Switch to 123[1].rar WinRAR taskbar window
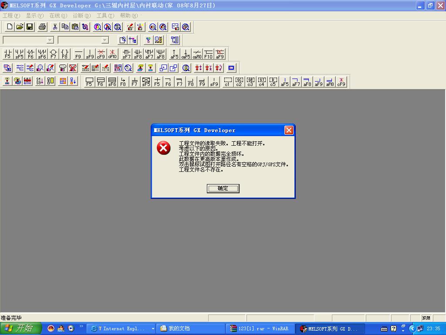The width and height of the screenshot is (446, 335). [x=260, y=329]
